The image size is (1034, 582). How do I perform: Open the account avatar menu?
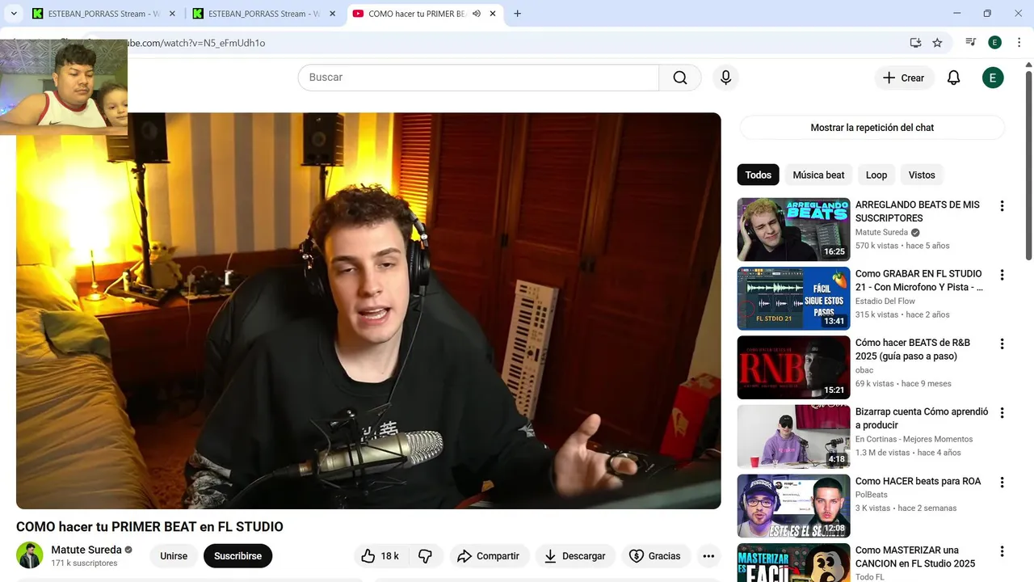993,78
